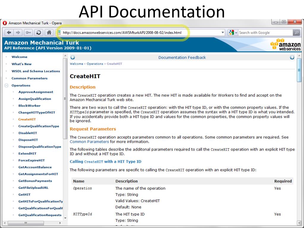Image resolution: width=304 pixels, height=228 pixels.
Task: Open the CreateQualificationType operation
Action: click(x=39, y=126)
